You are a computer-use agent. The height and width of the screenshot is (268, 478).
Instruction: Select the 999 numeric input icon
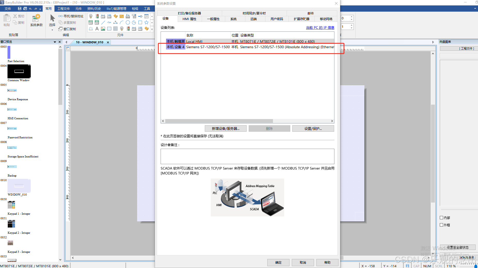91,22
